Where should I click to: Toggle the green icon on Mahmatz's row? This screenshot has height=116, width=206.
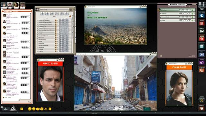pos(192,14)
